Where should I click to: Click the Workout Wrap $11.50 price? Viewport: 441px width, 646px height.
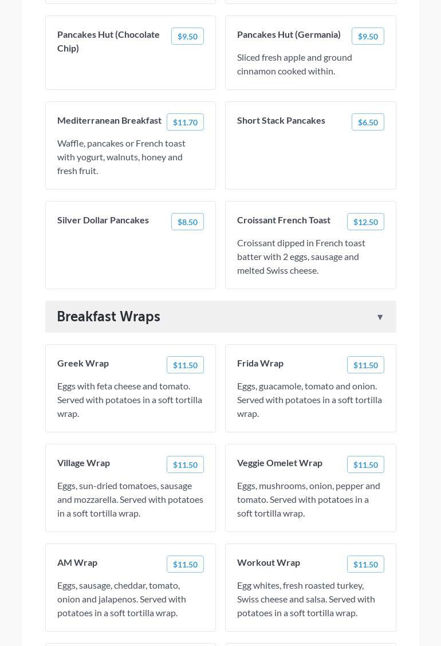coord(365,564)
